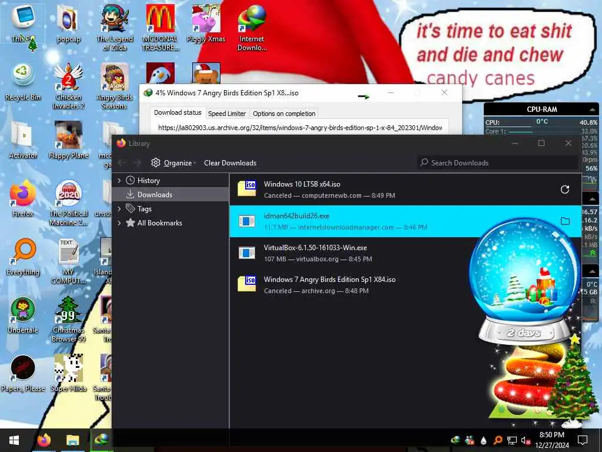Image resolution: width=602 pixels, height=452 pixels.
Task: Launch the Undertale desktop shortcut
Action: [x=23, y=315]
